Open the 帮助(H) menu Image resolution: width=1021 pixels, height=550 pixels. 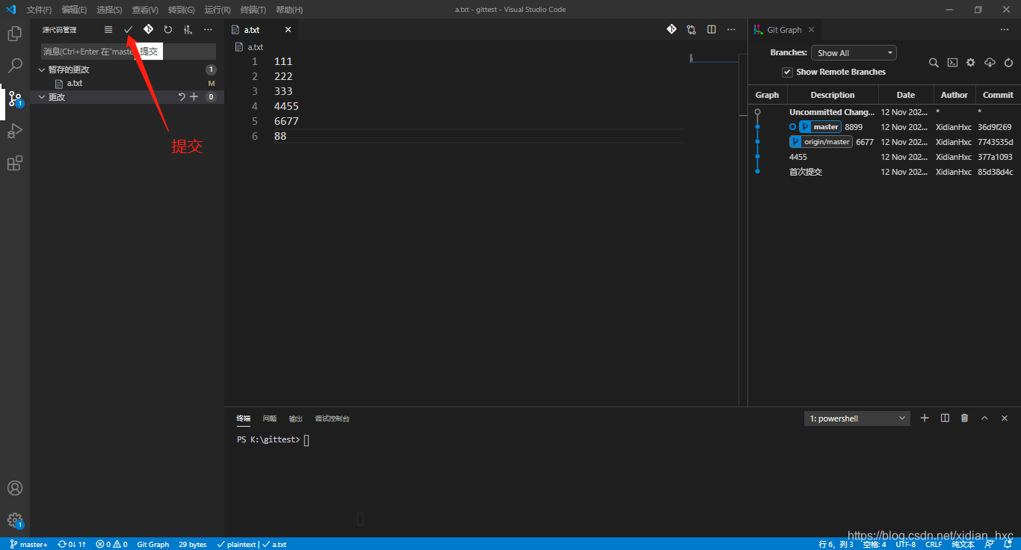pos(289,10)
